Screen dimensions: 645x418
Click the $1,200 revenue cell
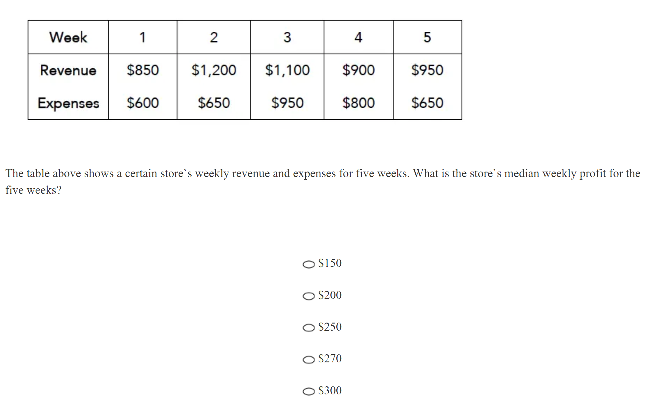[x=214, y=70]
